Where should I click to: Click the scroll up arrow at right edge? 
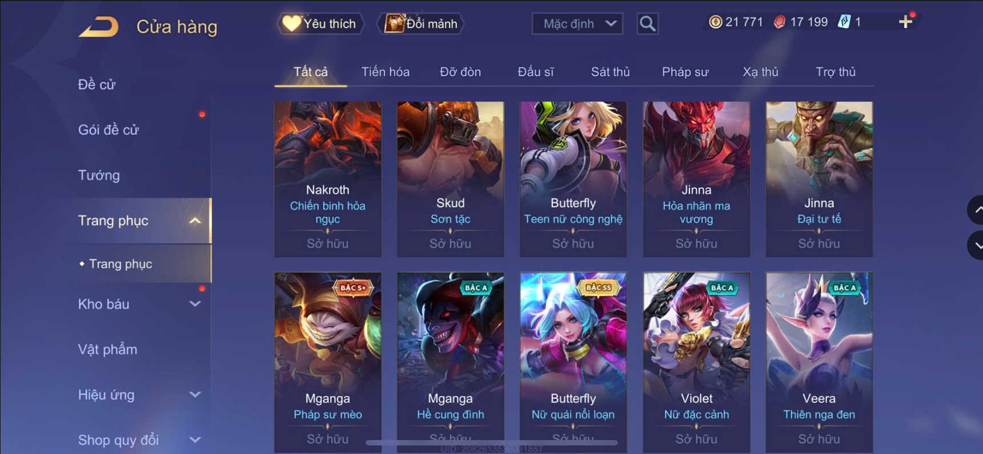pyautogui.click(x=976, y=210)
